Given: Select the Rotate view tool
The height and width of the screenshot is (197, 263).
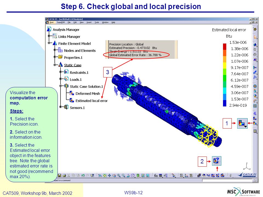Looking at the screenshot, I should click(x=114, y=175).
